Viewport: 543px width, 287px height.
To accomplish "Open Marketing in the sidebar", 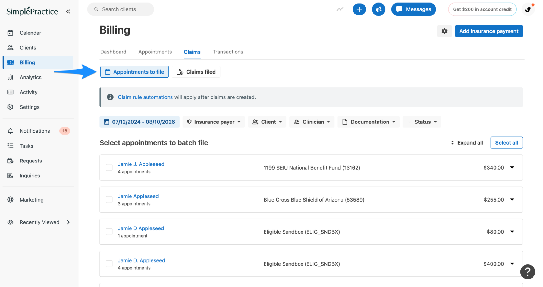I will pyautogui.click(x=38, y=200).
